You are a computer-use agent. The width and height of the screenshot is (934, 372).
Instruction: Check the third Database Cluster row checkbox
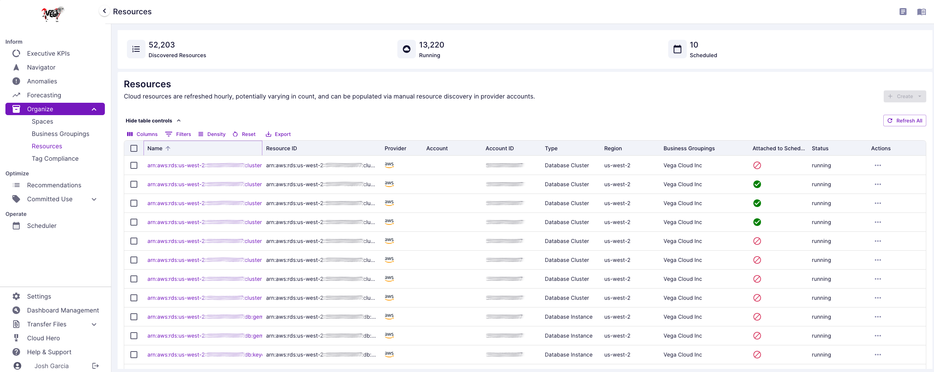coord(134,203)
